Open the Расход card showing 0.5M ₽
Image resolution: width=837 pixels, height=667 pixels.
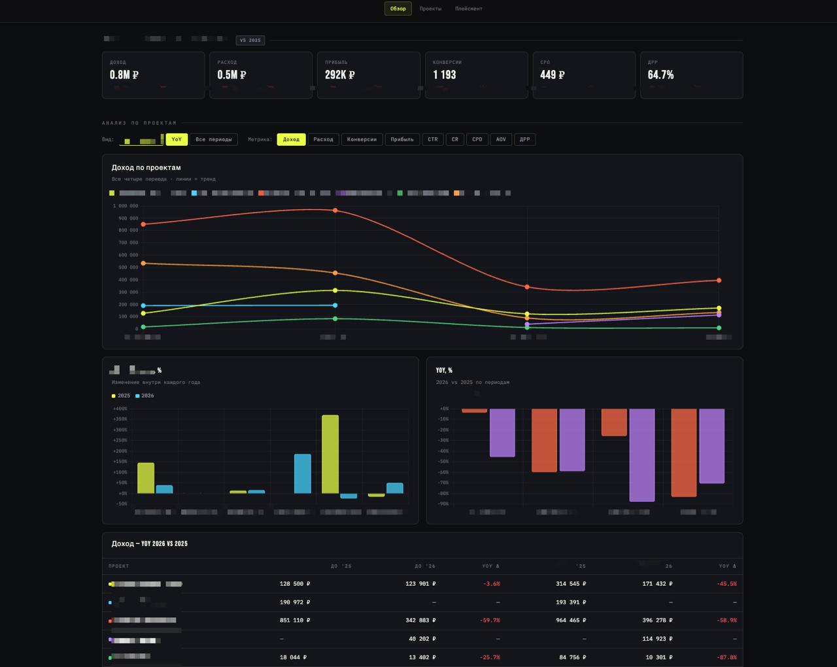[x=261, y=75]
